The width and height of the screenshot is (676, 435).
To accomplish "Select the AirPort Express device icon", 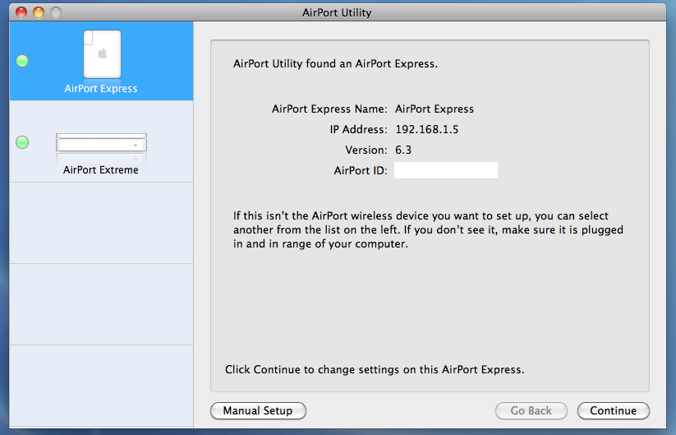I will coord(102,54).
